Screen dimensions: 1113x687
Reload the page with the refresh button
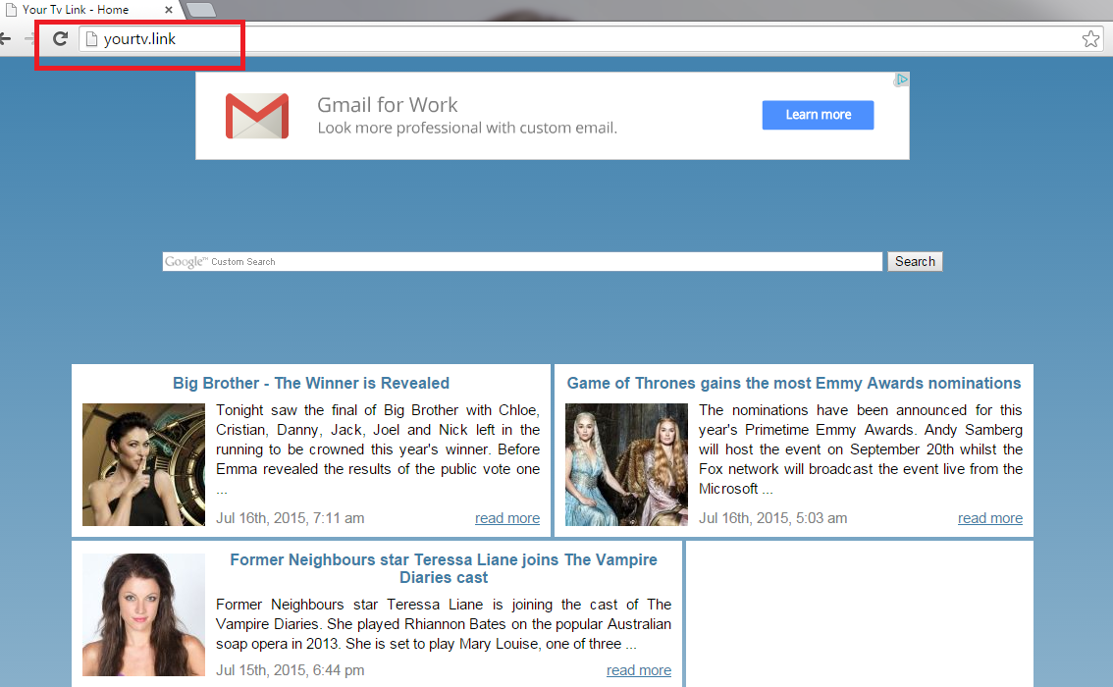tap(60, 38)
